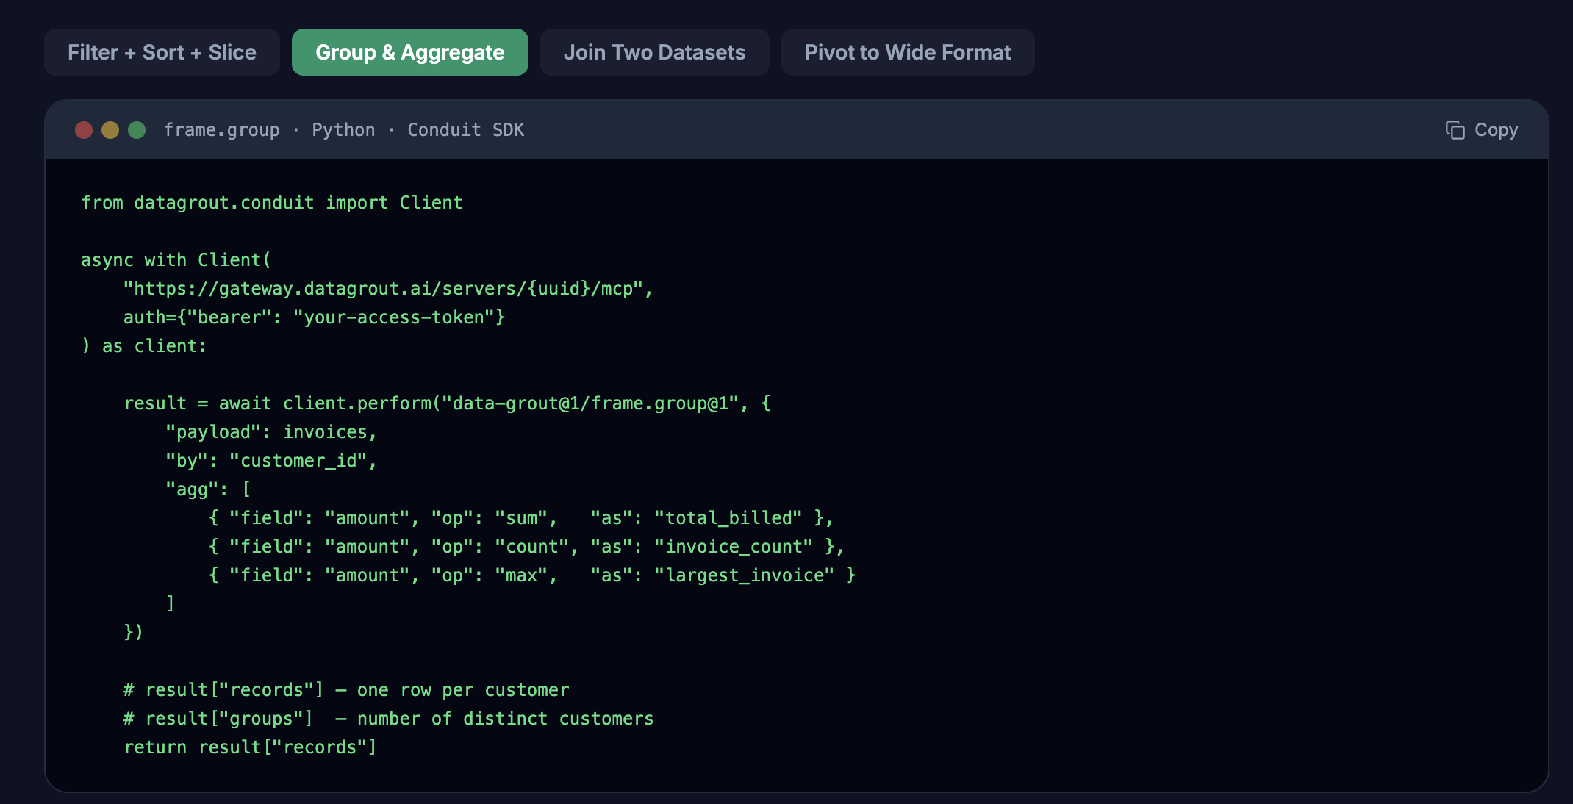Show the Pivot to Wide Format tab
This screenshot has height=804, width=1573.
point(908,52)
